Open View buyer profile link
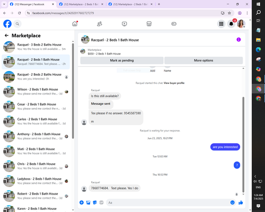 [x=174, y=83]
